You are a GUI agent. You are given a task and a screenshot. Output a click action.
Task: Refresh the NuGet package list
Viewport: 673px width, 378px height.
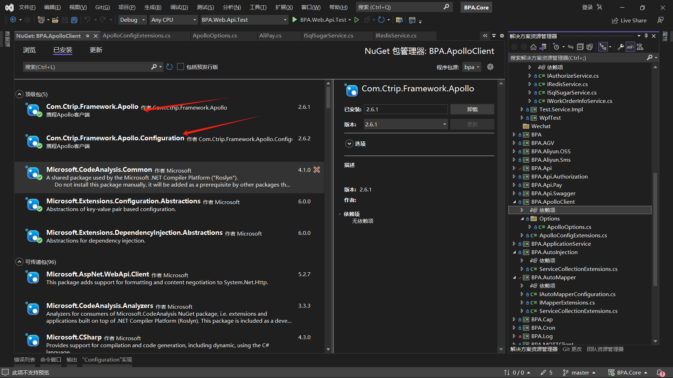(x=170, y=67)
